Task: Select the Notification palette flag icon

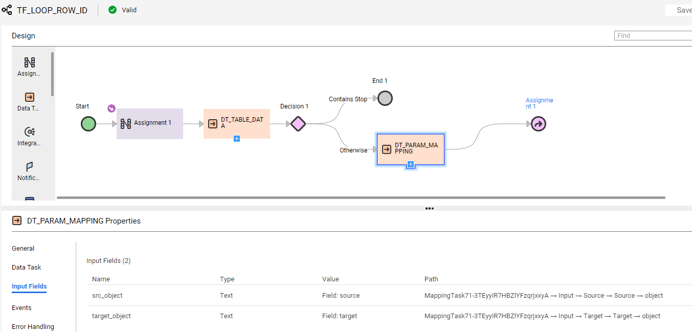Action: point(30,167)
